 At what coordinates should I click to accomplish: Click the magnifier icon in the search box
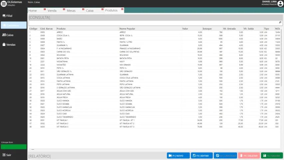click(280, 23)
